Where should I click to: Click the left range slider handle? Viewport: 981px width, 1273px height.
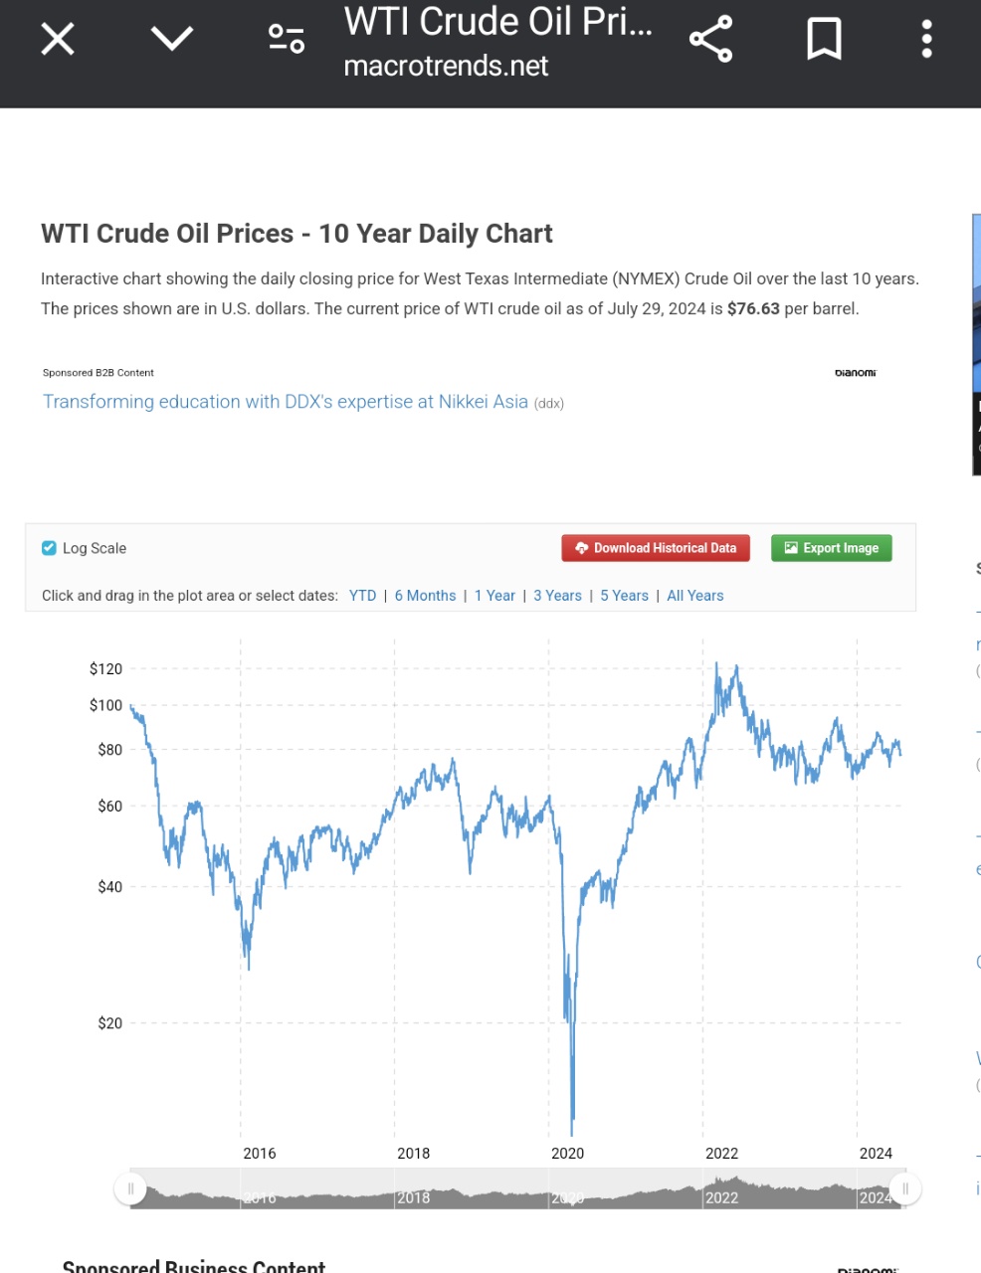pos(130,1188)
